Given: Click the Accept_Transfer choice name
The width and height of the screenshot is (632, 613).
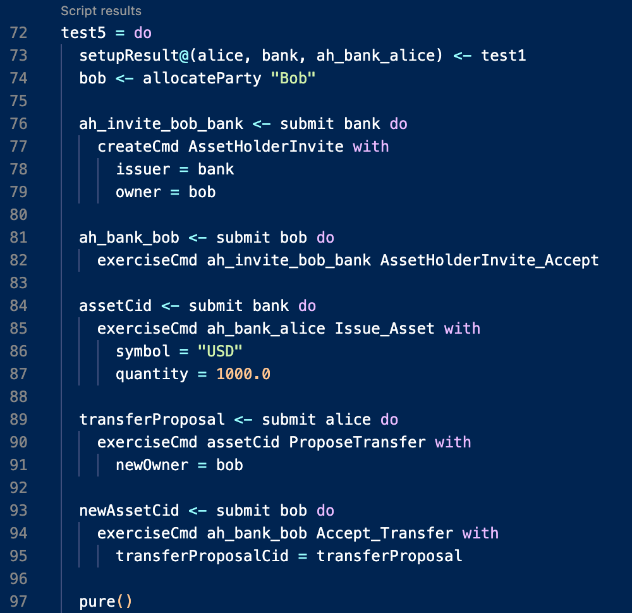Looking at the screenshot, I should [384, 533].
